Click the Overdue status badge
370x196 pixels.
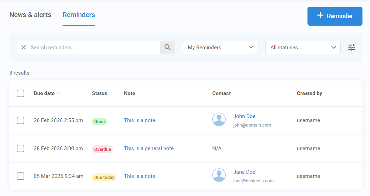102,149
